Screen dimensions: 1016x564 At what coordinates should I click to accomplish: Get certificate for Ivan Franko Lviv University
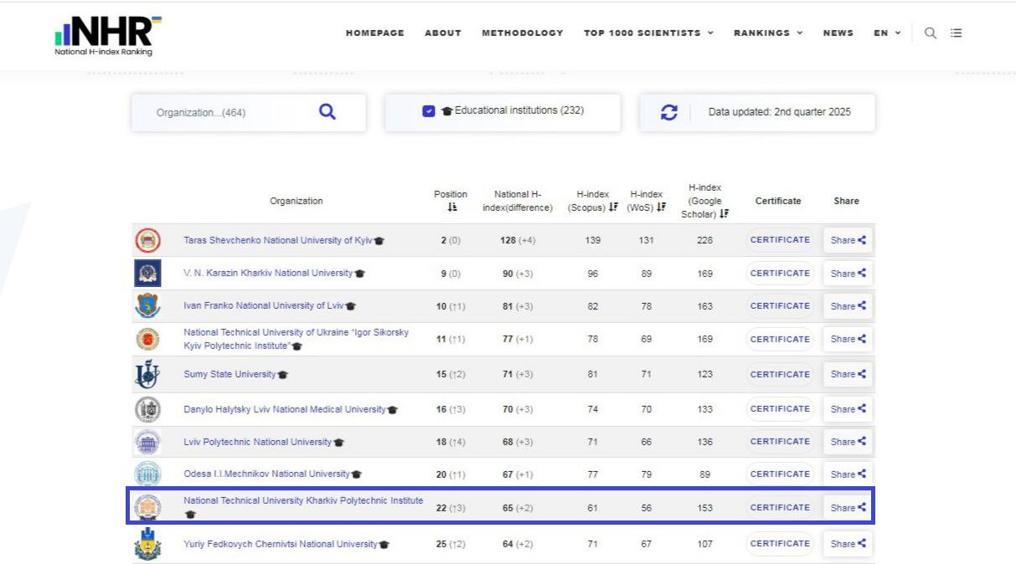(x=780, y=306)
